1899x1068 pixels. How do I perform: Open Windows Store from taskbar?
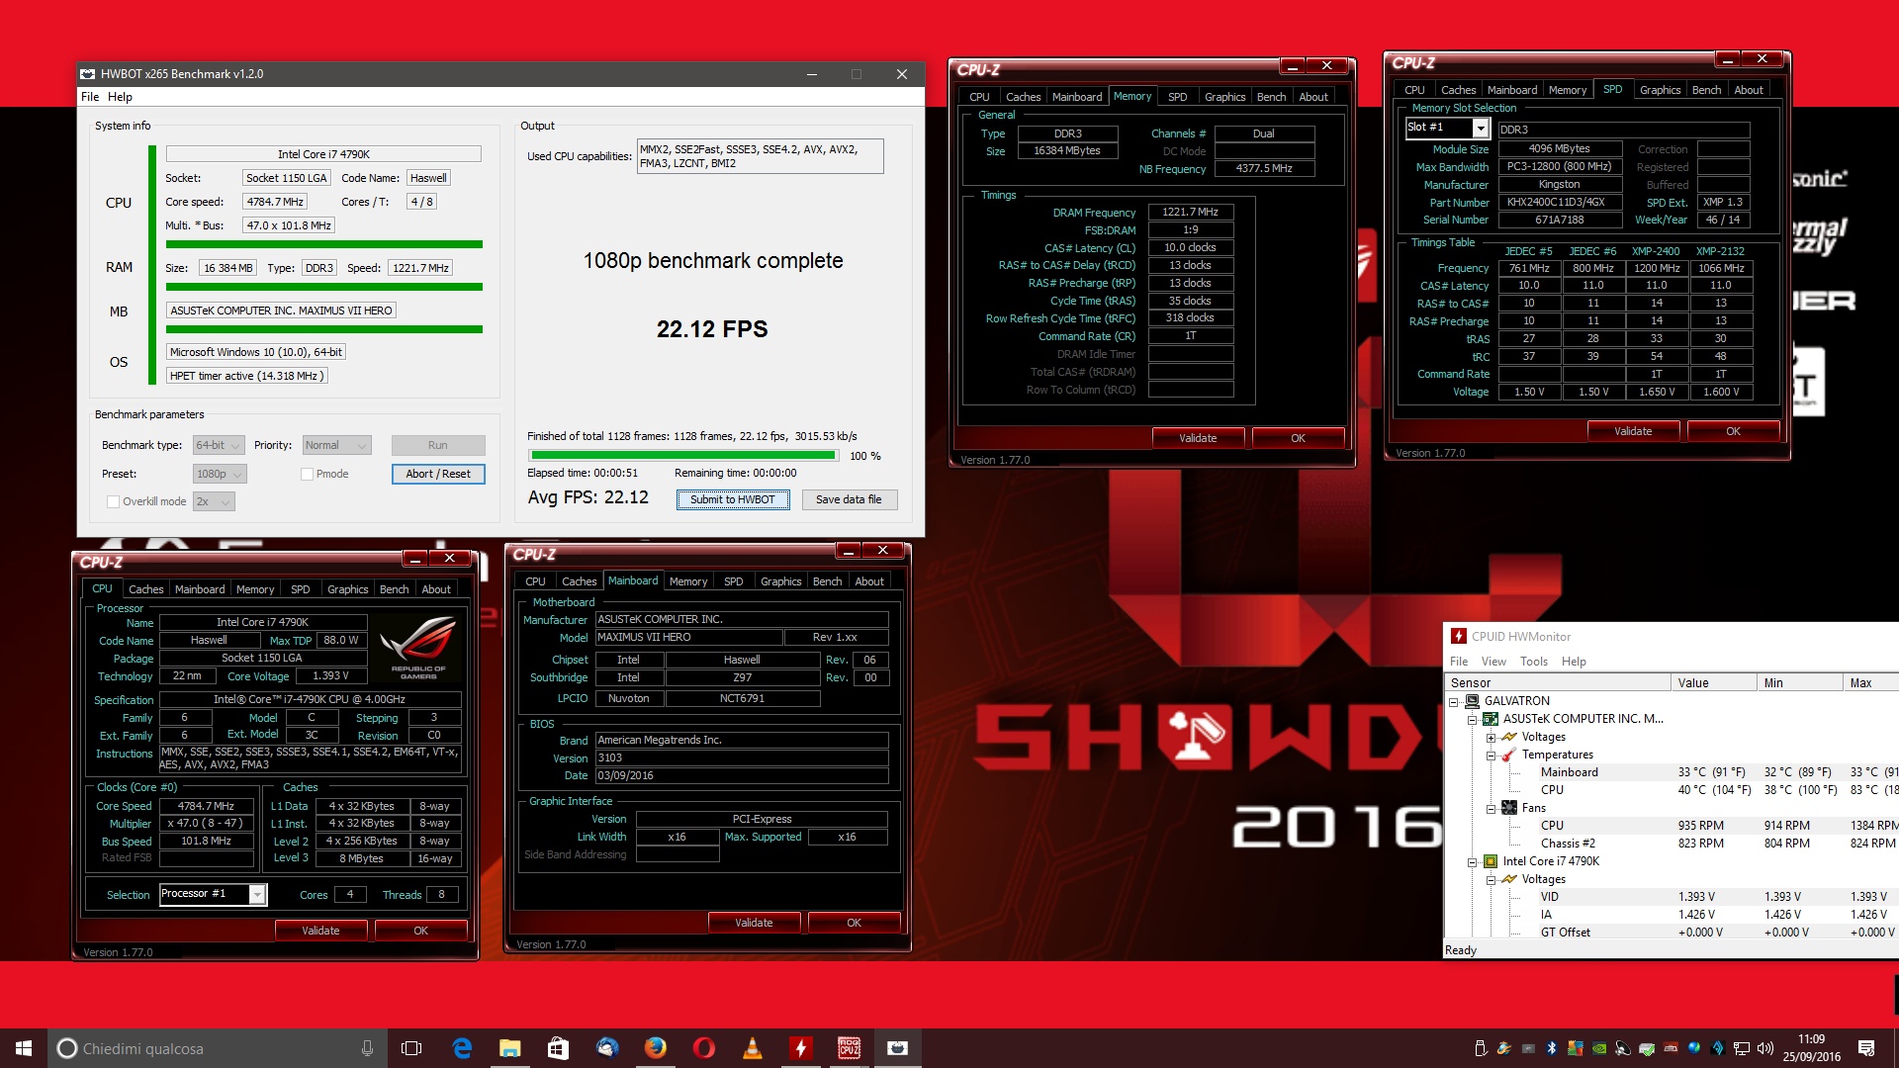(559, 1048)
